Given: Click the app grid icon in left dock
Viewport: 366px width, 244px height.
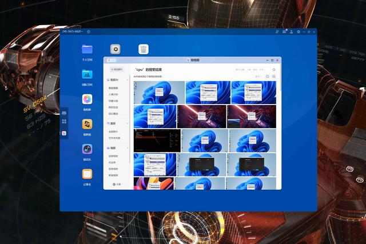Looking at the screenshot, I should [64, 121].
